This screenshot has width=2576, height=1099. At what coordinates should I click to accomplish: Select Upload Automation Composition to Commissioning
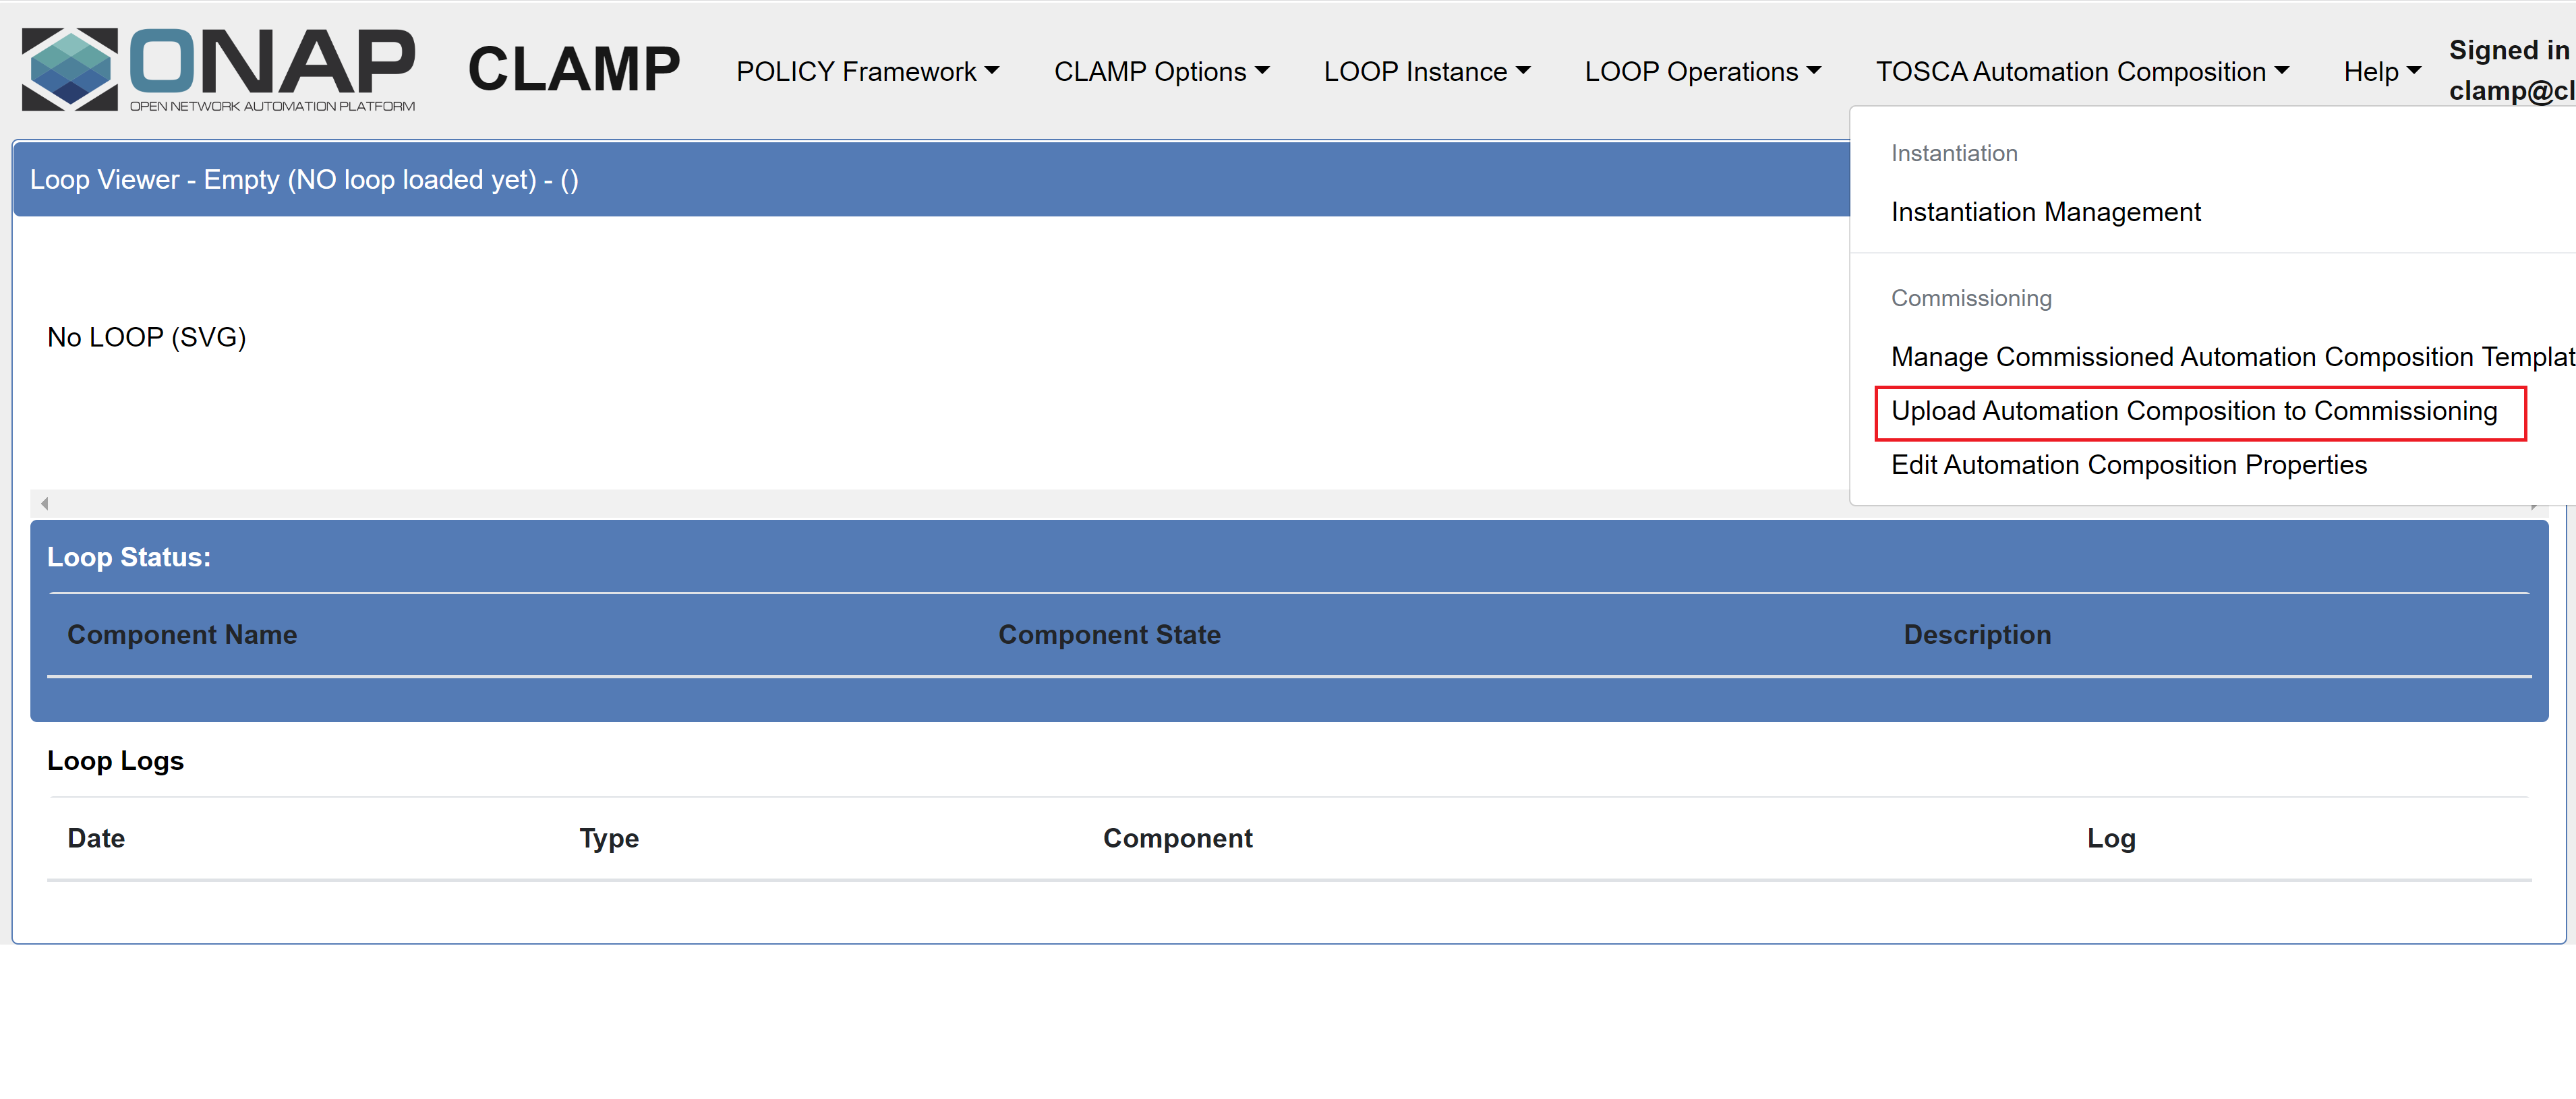2194,411
